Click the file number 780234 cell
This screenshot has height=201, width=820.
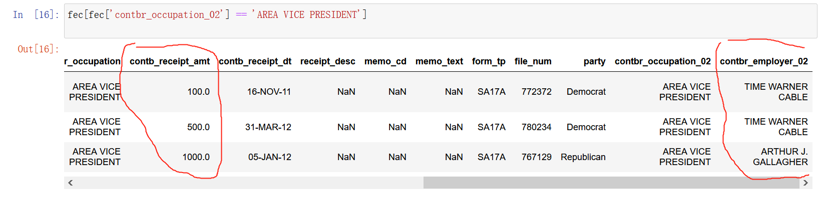pyautogui.click(x=536, y=127)
